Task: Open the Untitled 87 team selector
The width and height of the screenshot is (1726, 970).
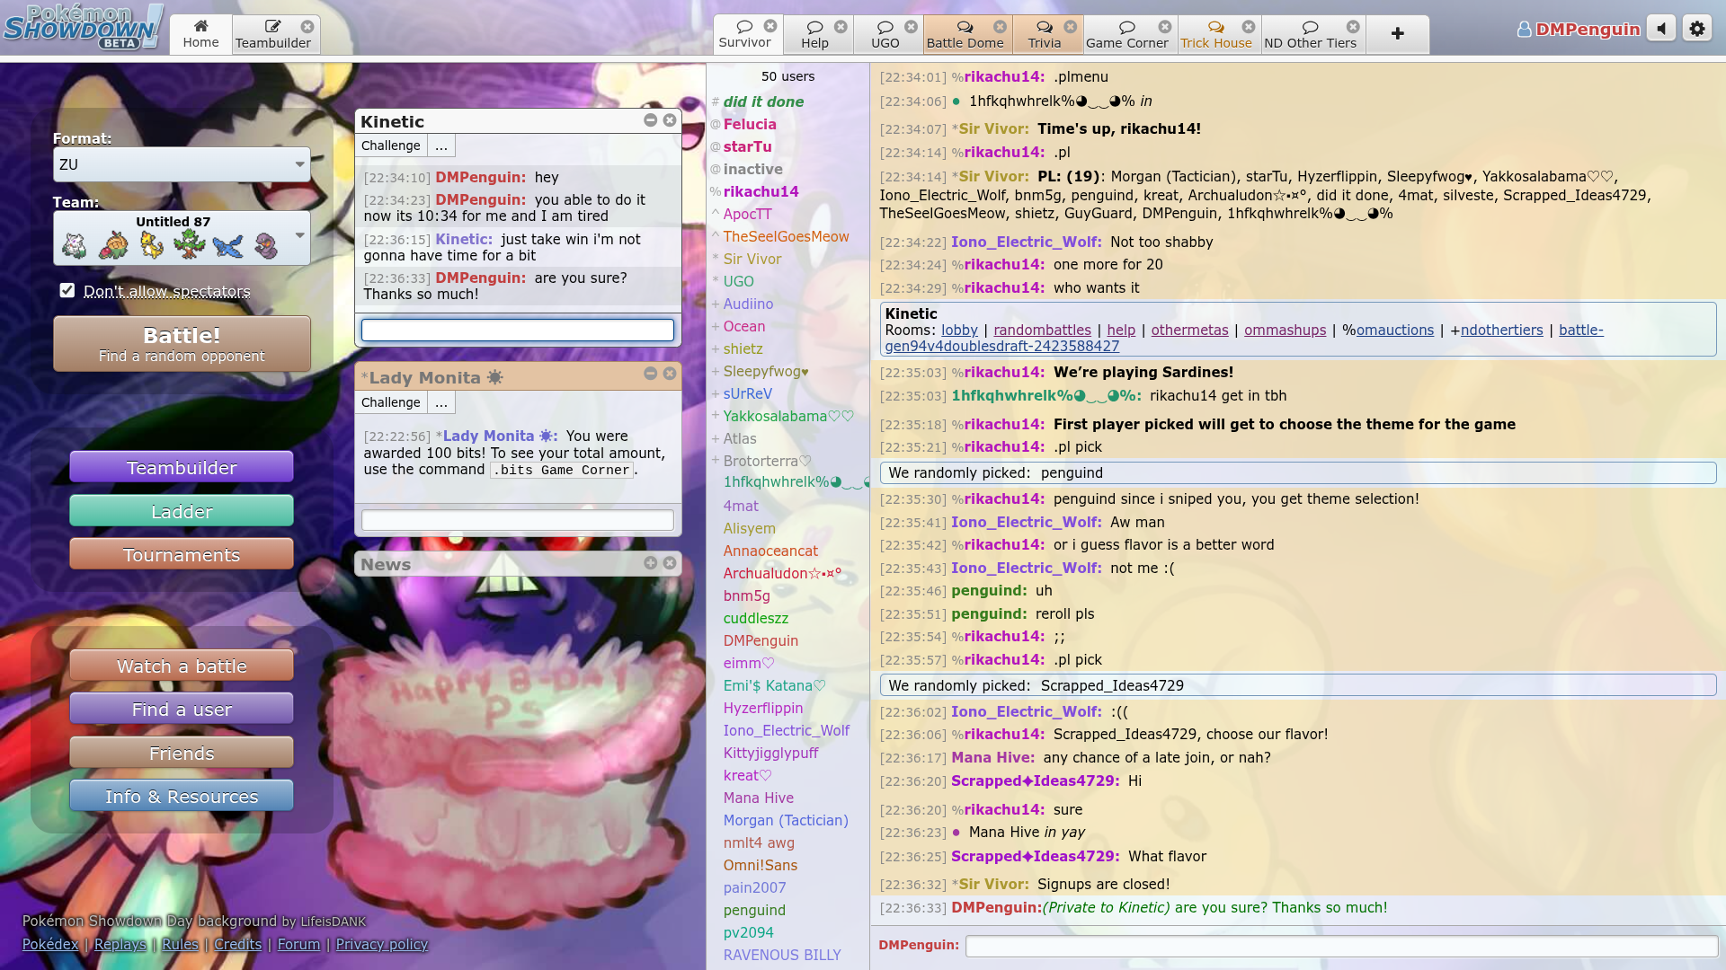Action: coord(182,238)
